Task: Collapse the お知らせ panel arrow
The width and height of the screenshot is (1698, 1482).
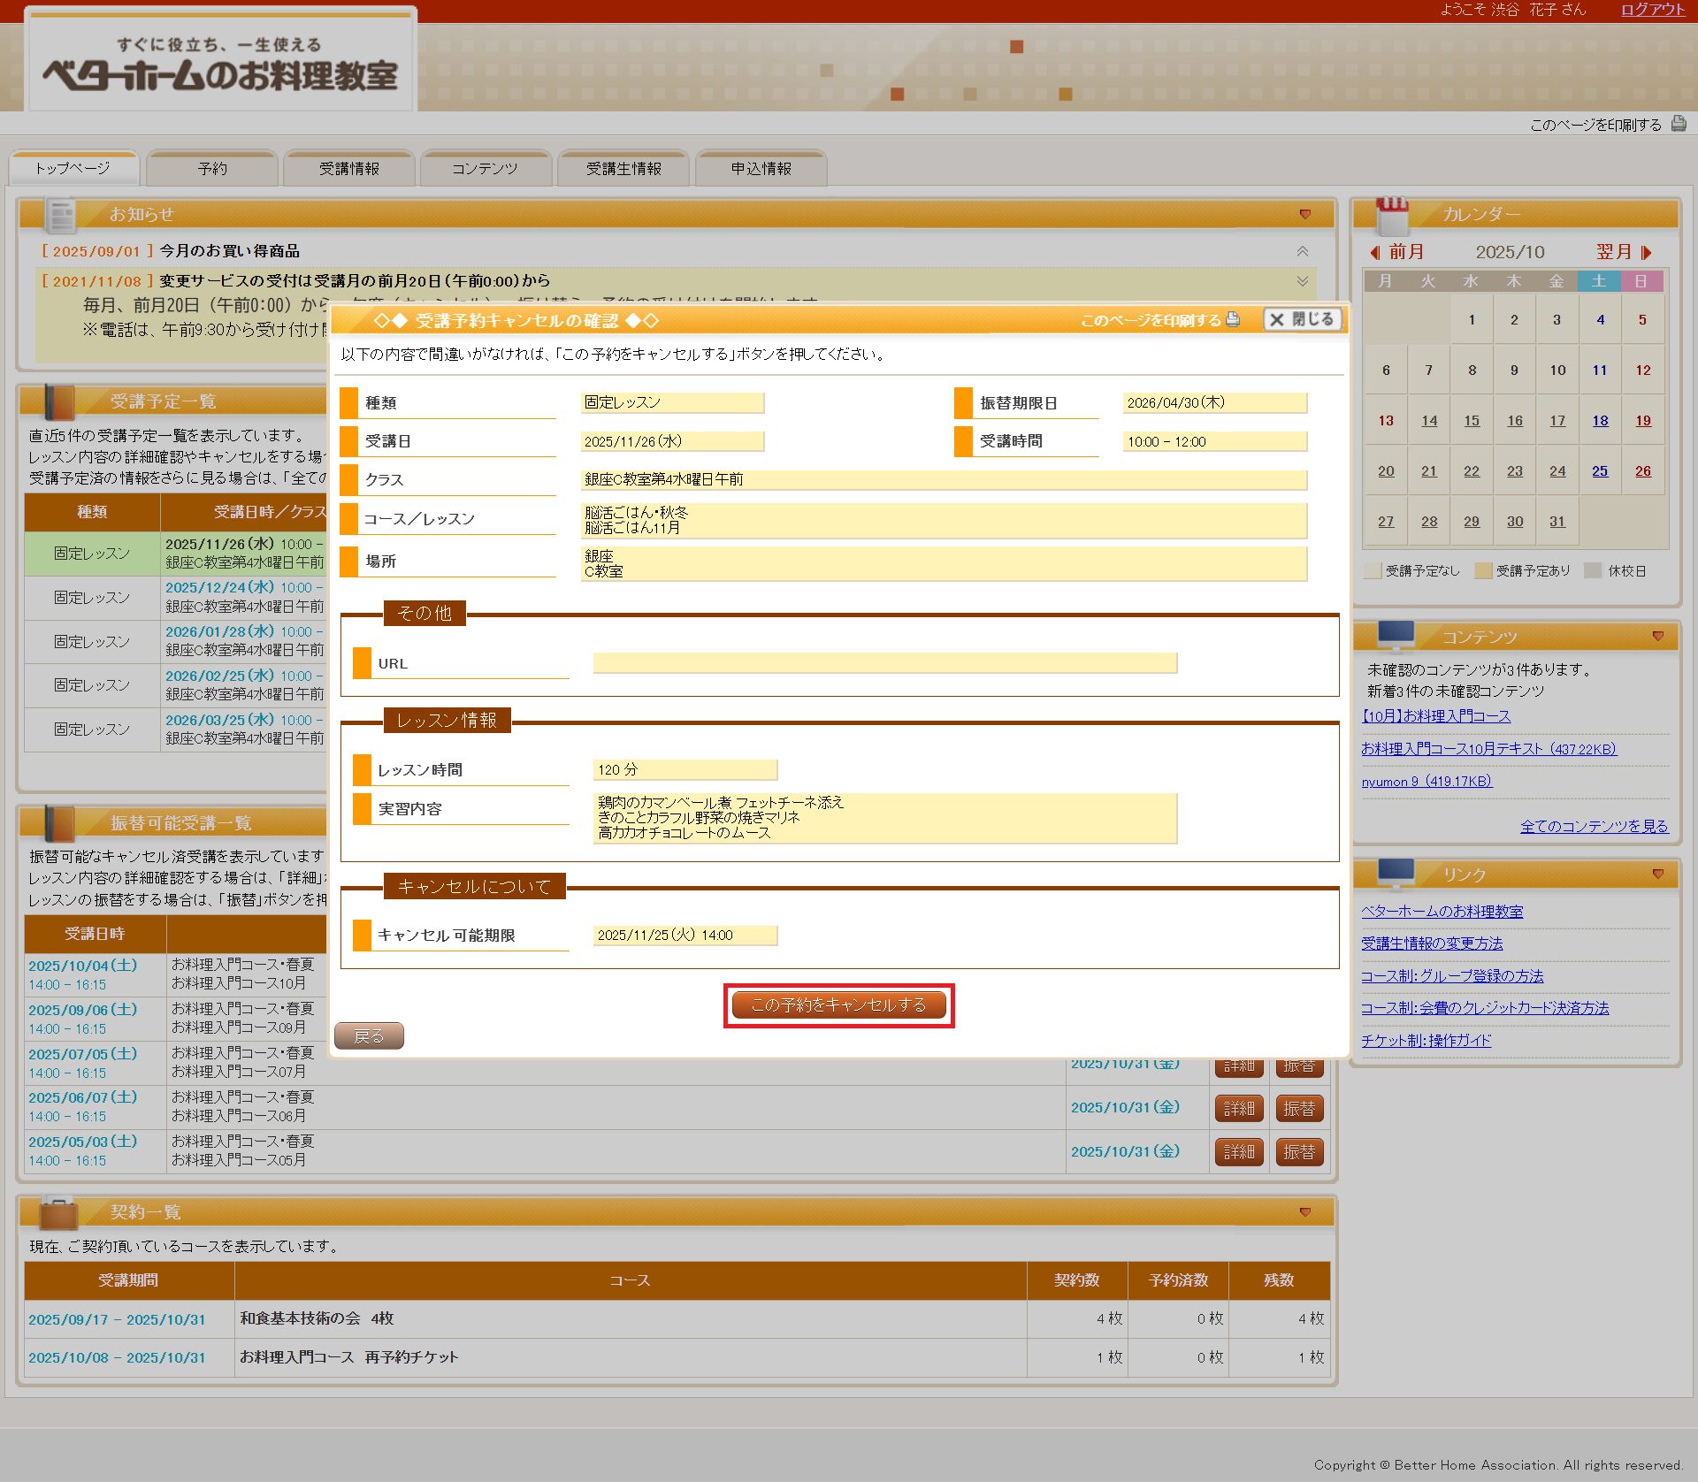Action: [x=1304, y=215]
